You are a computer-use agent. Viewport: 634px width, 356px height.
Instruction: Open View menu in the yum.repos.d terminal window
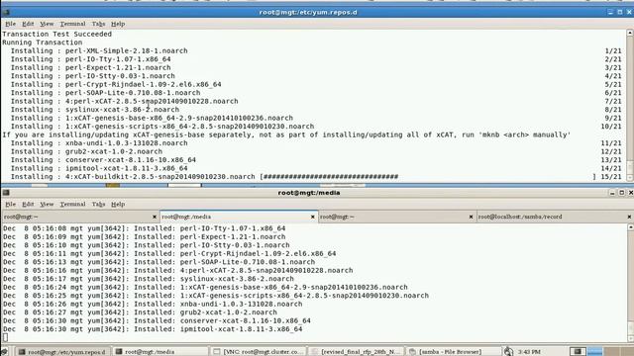click(47, 24)
